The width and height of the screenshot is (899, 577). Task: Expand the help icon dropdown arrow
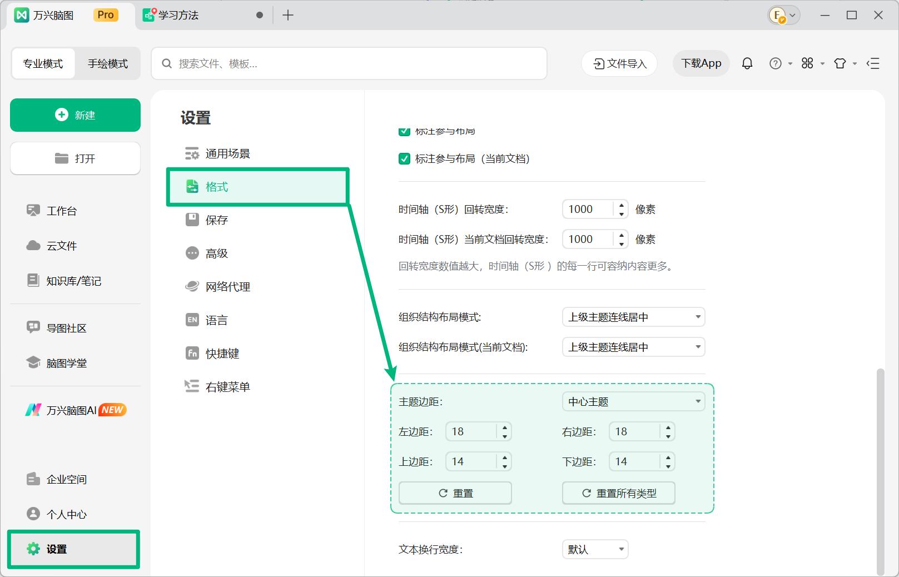coord(790,64)
